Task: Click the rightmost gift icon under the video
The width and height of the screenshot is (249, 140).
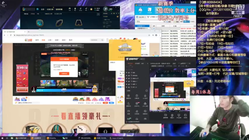Action: 107,99
